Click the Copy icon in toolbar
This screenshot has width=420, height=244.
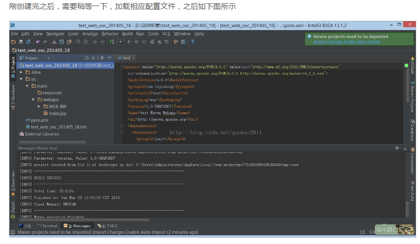61,42
